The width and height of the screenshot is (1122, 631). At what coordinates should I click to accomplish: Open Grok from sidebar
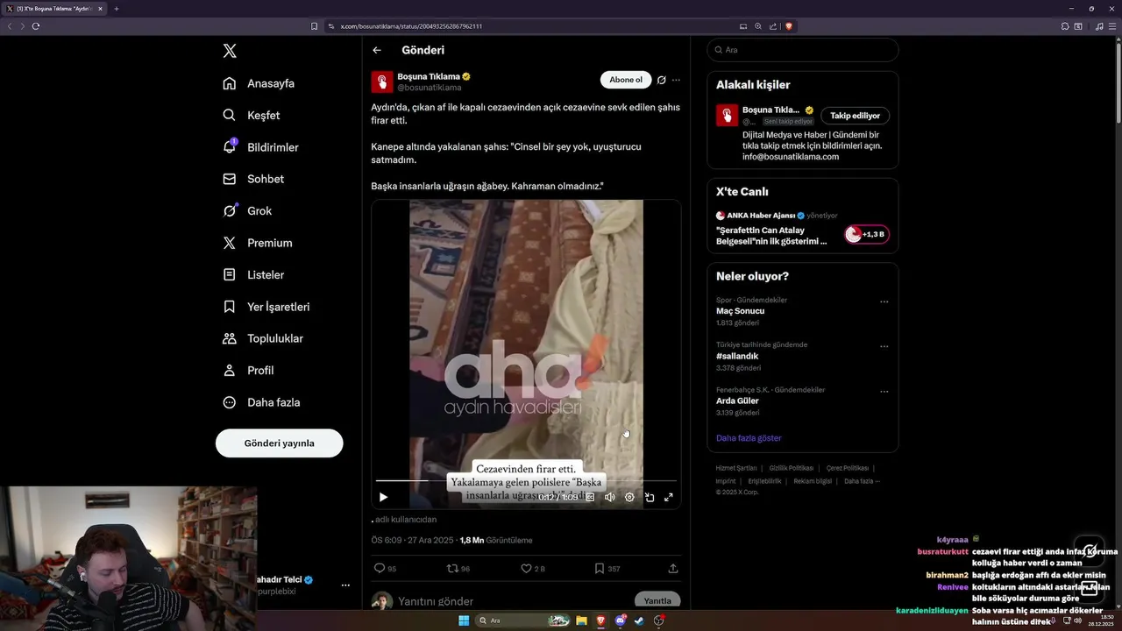[247, 210]
